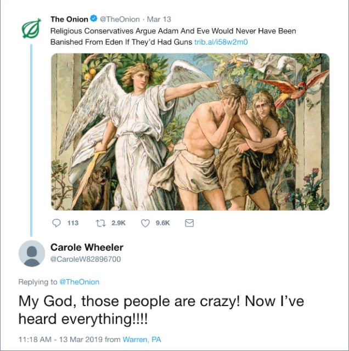The image size is (349, 351).
Task: Open @TheOnion link in Replying to
Action: coord(80,282)
